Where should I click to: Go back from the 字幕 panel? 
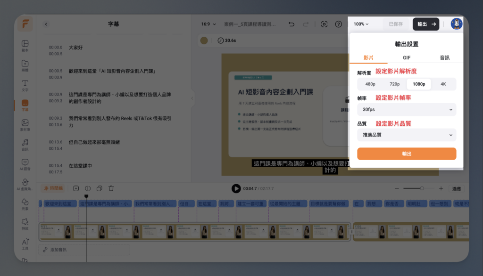[46, 24]
